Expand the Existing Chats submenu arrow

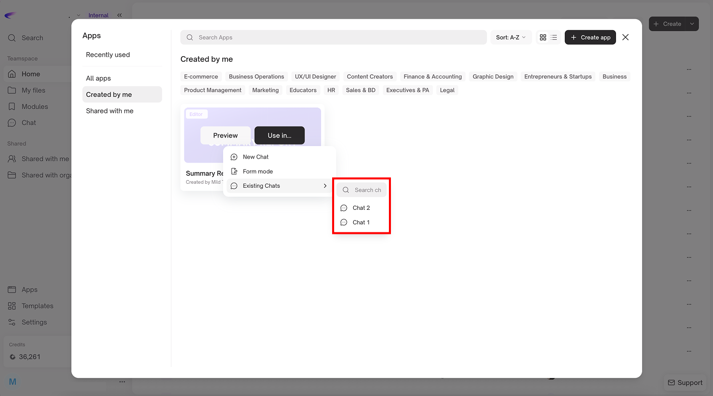tap(325, 186)
